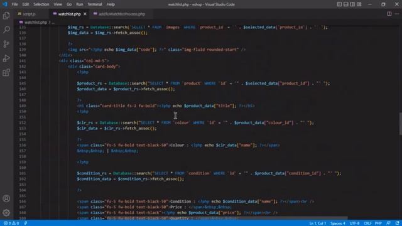Switch to the addToWatchlistProcess.php tab

point(121,14)
